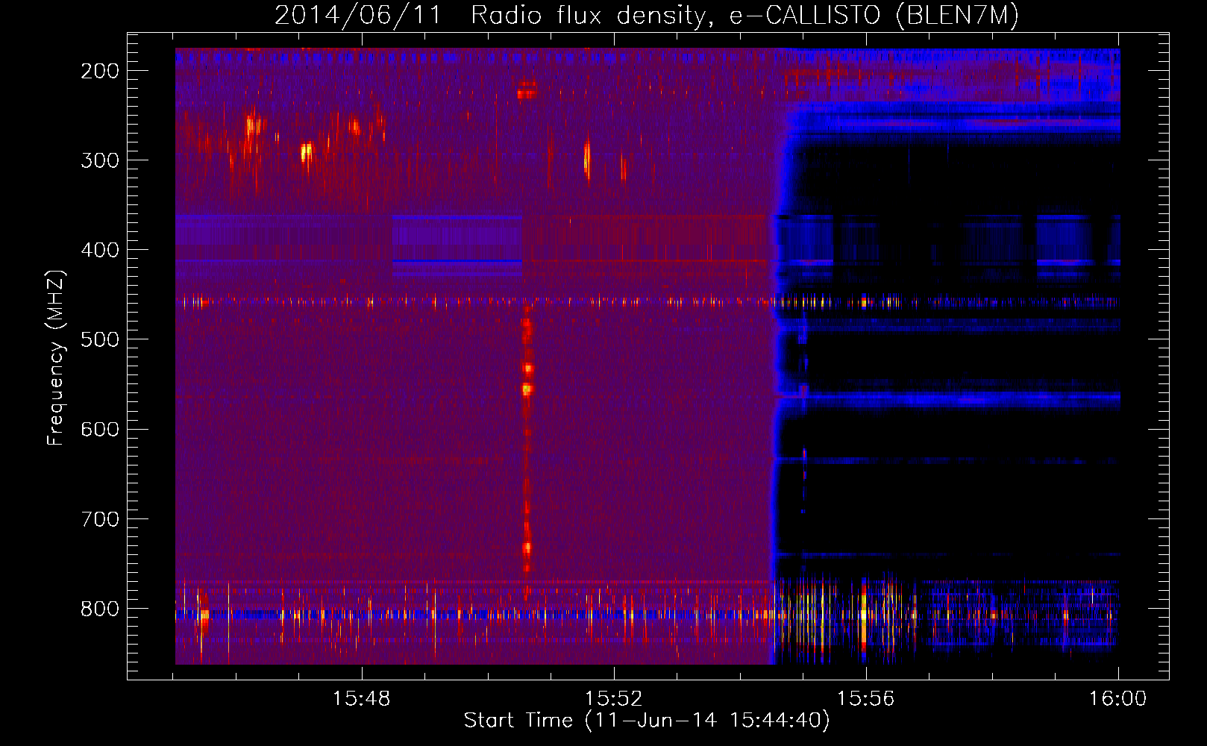Click the 300 frequency tick label
Viewport: 1207px width, 746px height.
100,160
